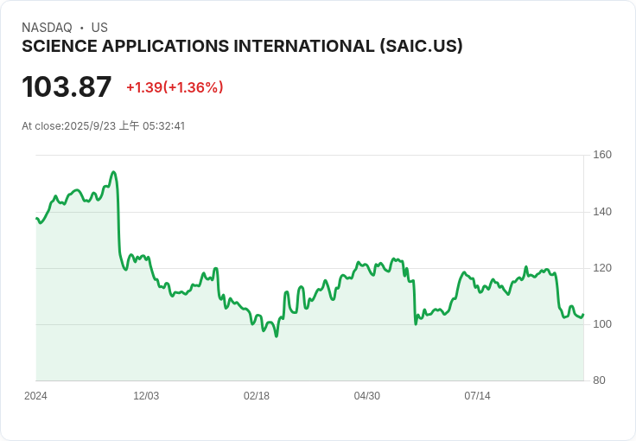Click the 2024 start date axis label
636x441 pixels.
(x=35, y=396)
